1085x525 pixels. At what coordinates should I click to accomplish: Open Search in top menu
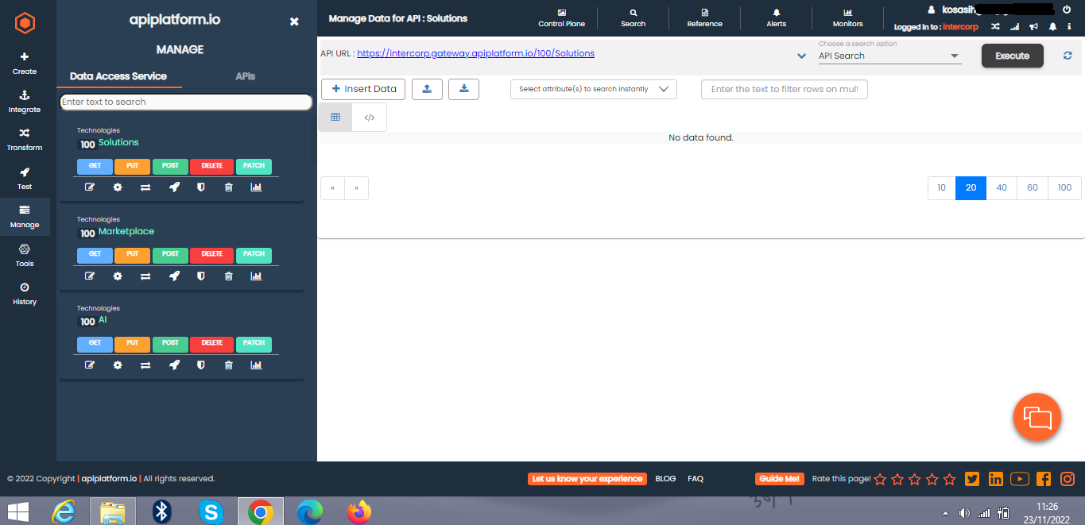(x=634, y=17)
